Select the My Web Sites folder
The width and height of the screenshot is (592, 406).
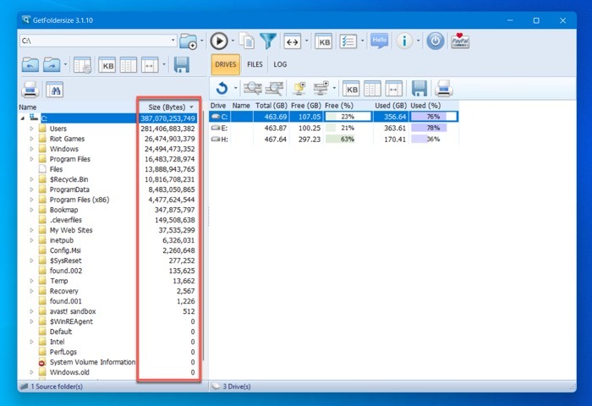[x=71, y=230]
